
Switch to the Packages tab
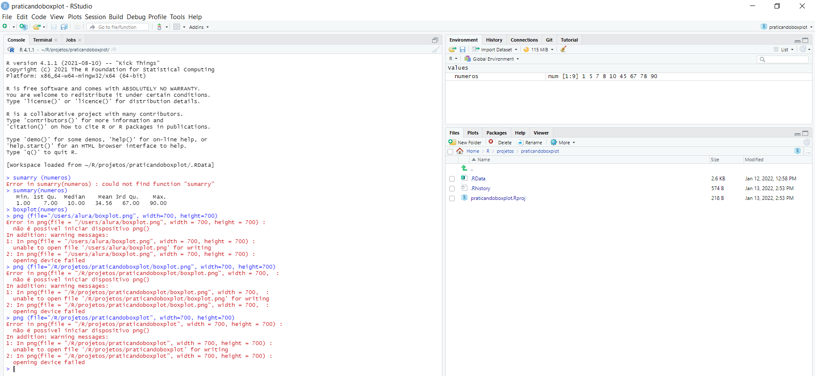tap(496, 133)
